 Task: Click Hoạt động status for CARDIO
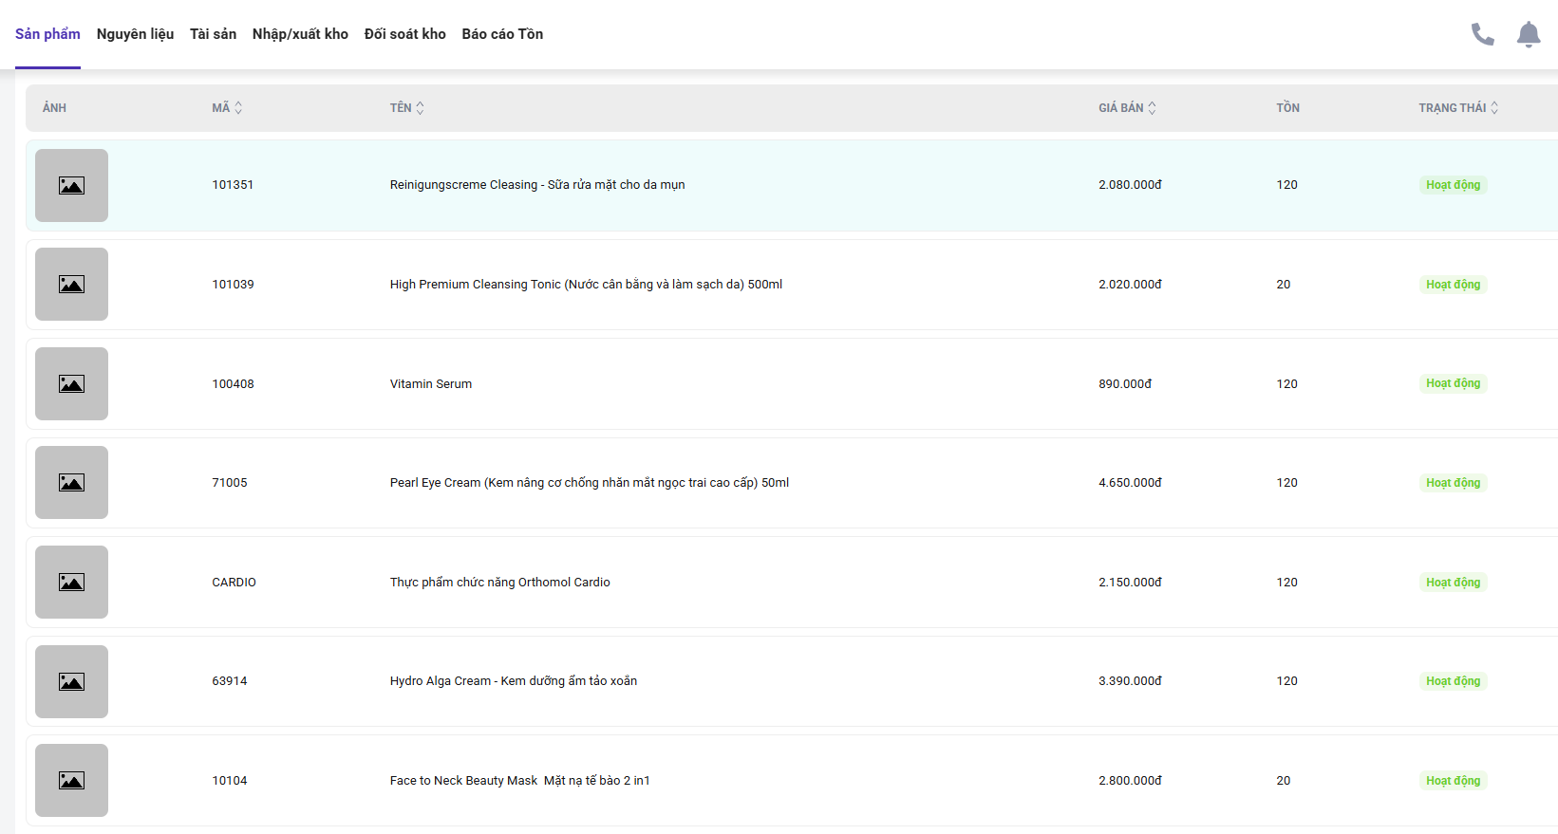1453,583
